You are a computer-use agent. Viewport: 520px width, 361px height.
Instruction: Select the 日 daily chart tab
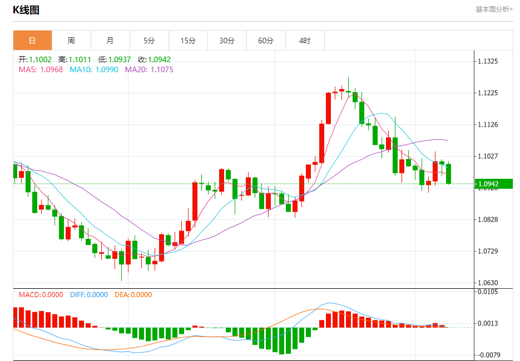tap(32, 41)
